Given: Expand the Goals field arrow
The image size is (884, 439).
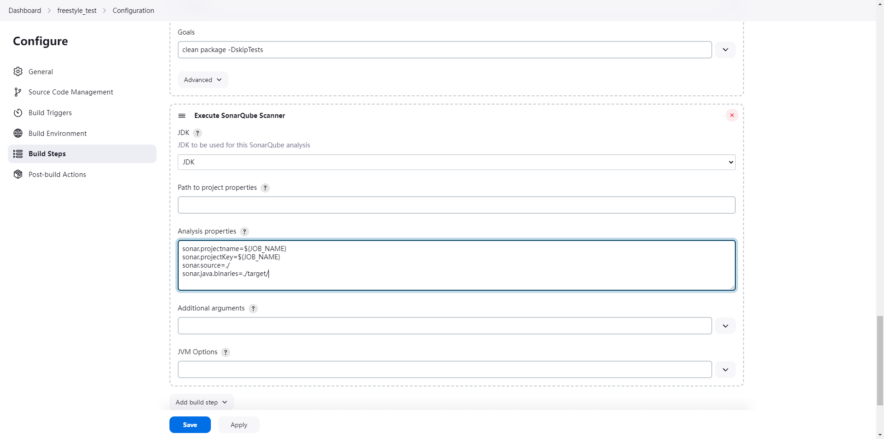Looking at the screenshot, I should pos(725,50).
